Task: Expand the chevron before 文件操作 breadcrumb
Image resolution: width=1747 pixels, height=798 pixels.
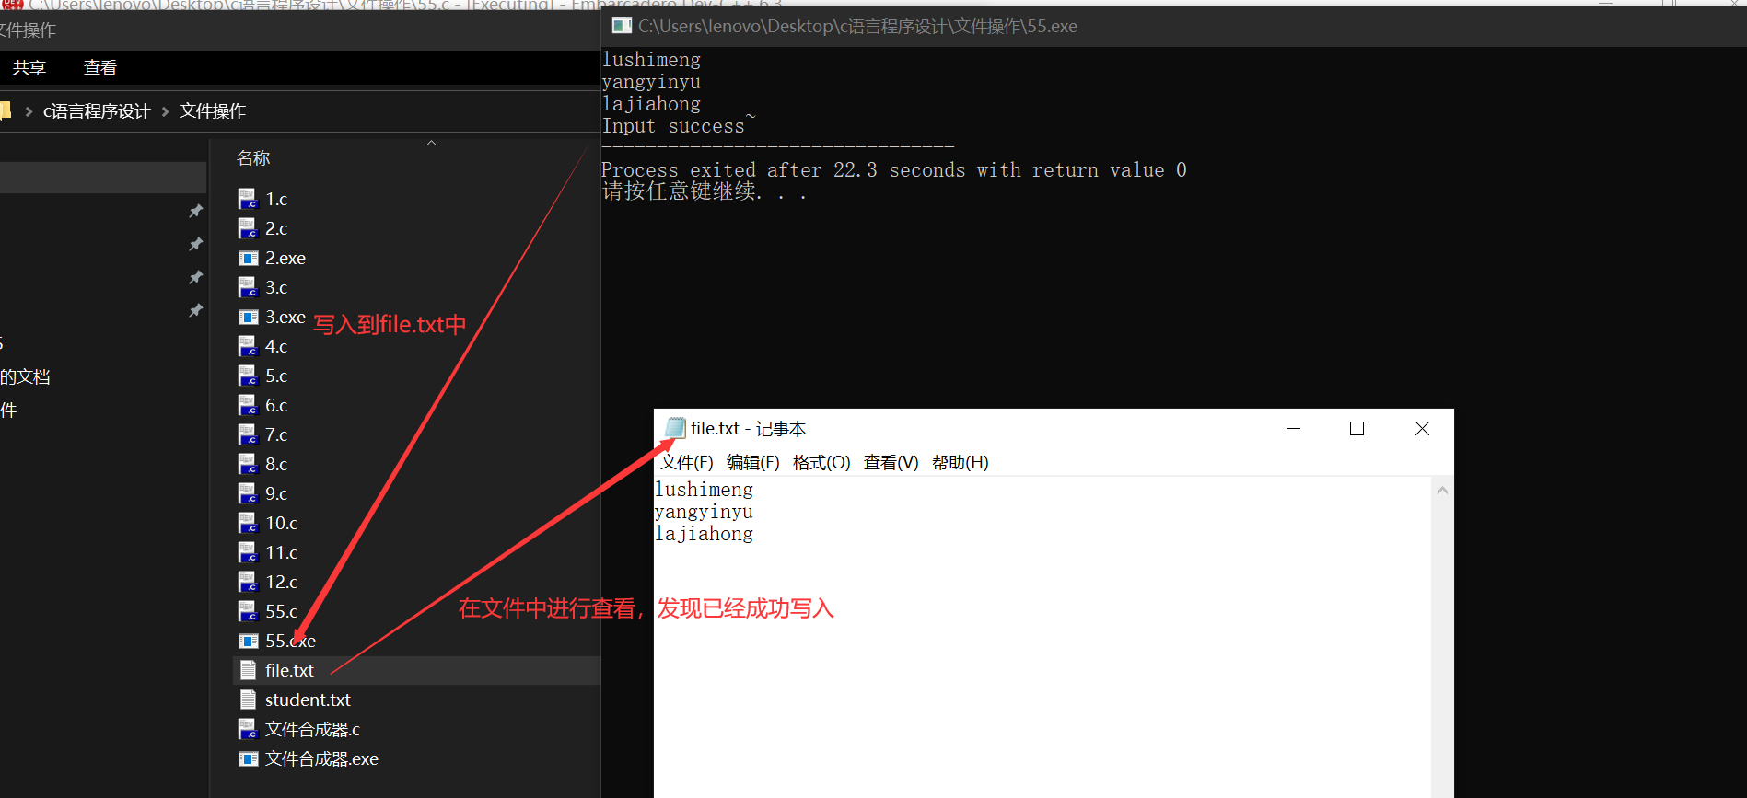Action: pyautogui.click(x=165, y=111)
